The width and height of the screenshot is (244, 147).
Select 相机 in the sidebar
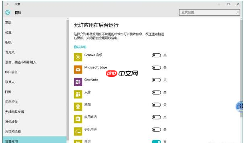[x=8, y=42]
